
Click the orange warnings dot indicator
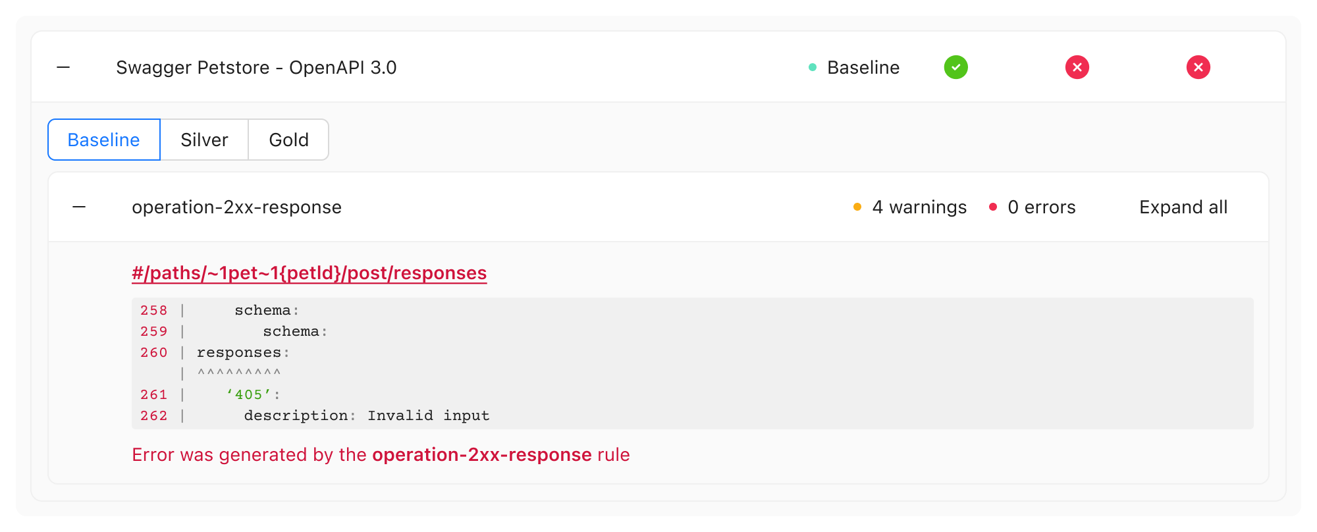point(857,207)
